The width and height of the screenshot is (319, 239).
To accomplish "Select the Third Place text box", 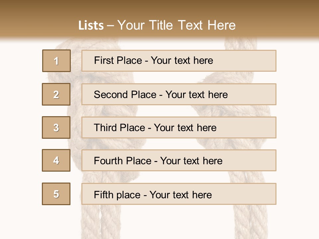I will coord(179,127).
